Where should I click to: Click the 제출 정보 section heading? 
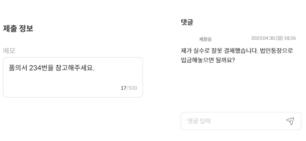tap(18, 29)
